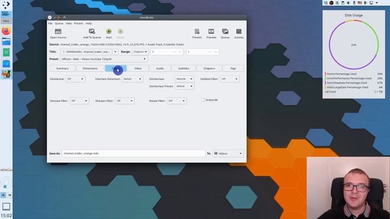Open the Deblock Filter dropdown

229,79
